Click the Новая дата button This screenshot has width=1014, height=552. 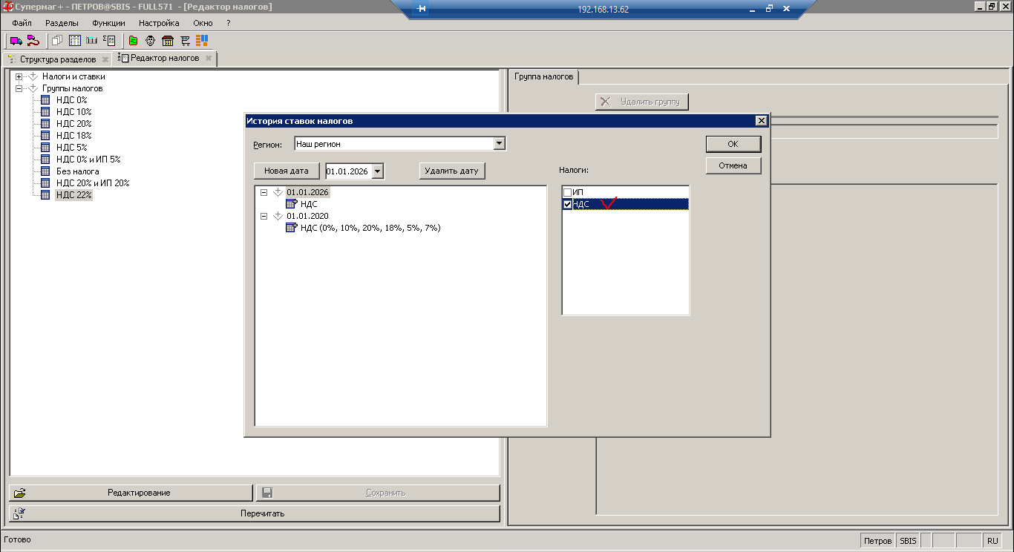coord(286,171)
